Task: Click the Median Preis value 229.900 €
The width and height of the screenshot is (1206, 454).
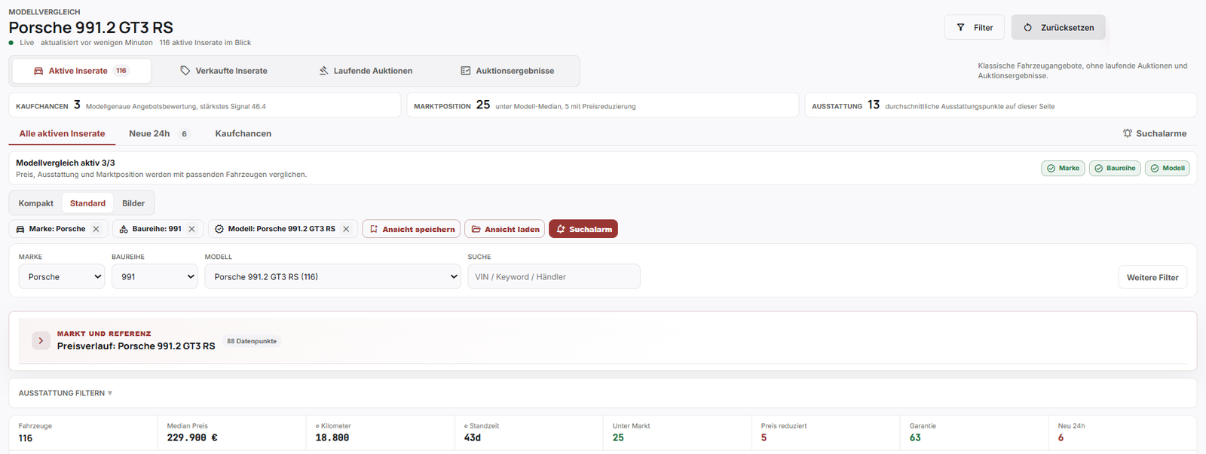Action: click(192, 437)
